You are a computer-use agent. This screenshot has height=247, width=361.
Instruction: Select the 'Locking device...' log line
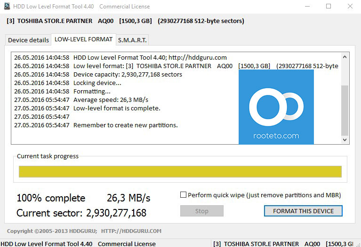68,83
